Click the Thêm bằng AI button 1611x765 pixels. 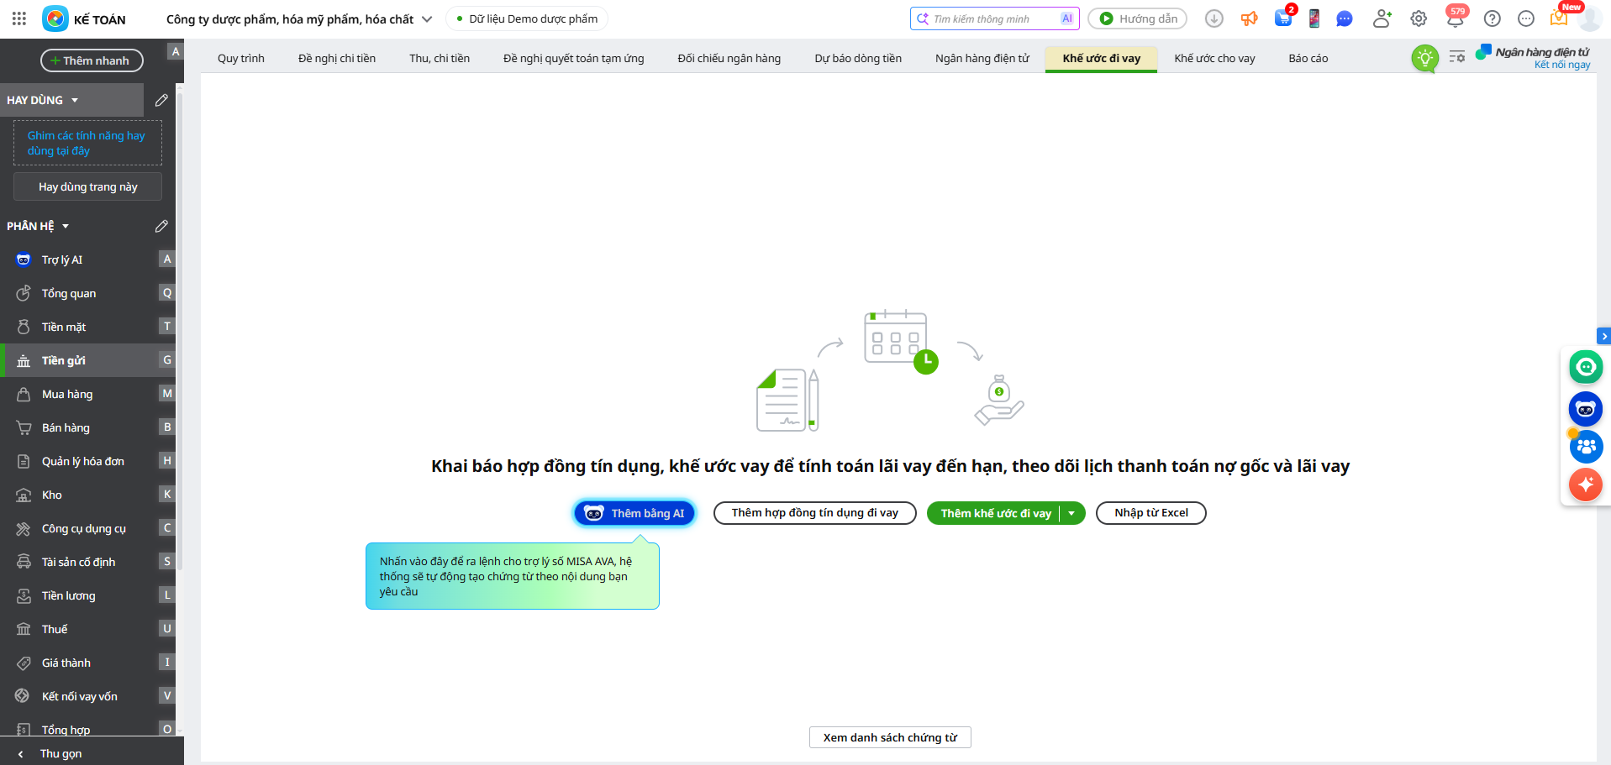pos(634,513)
